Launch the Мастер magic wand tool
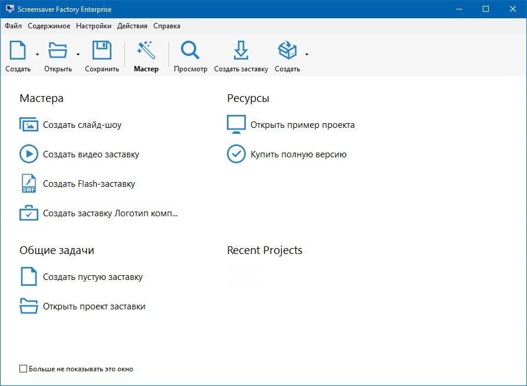527x386 pixels. (146, 50)
